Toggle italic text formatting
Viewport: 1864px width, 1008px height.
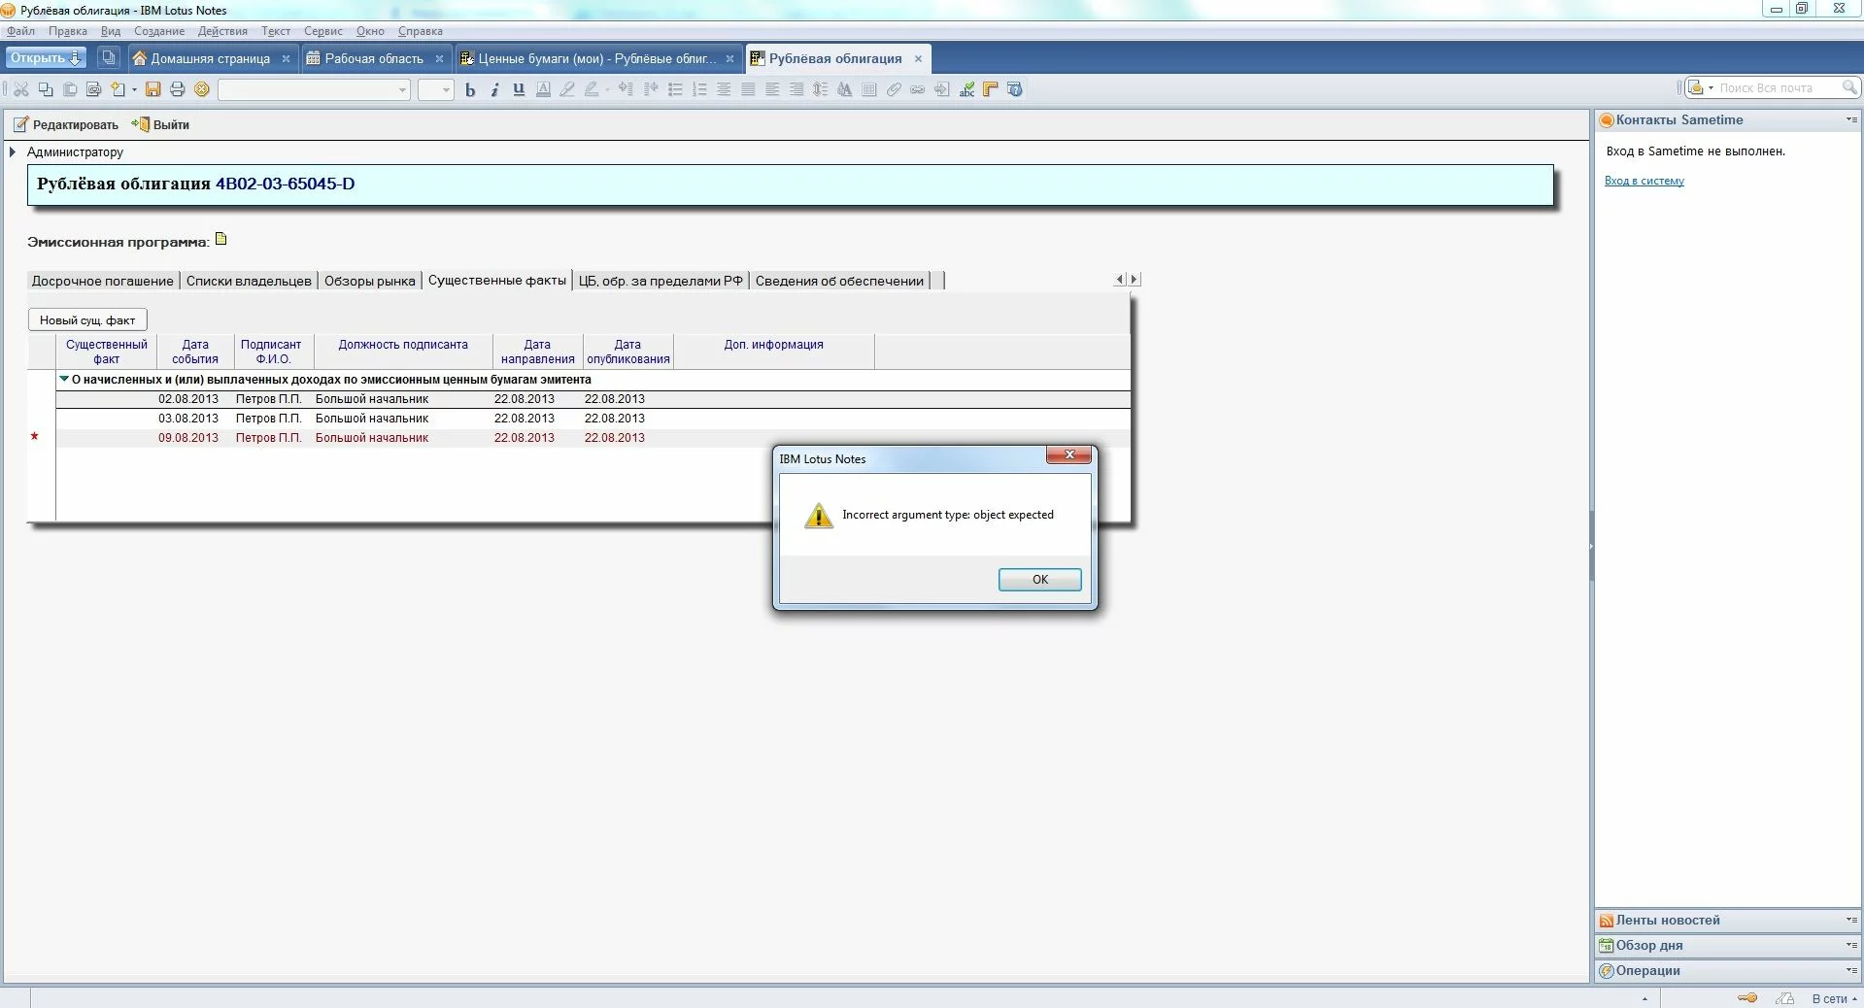494,89
